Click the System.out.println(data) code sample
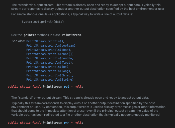 (43, 22)
